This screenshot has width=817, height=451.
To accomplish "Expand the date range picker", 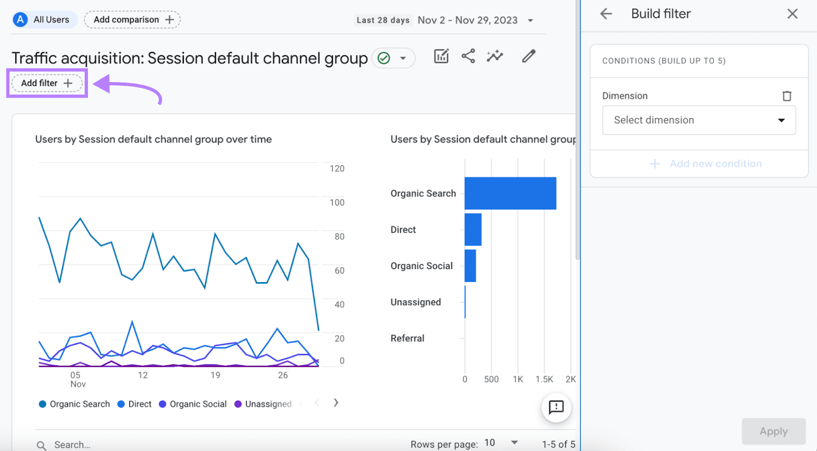I will (531, 20).
